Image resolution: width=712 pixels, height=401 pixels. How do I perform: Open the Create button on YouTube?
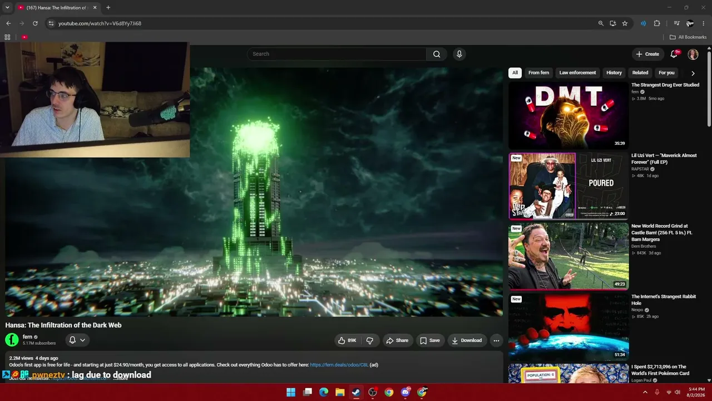click(x=647, y=54)
